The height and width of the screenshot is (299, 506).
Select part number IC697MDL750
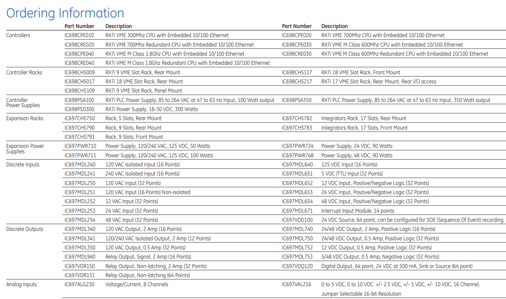point(297,239)
